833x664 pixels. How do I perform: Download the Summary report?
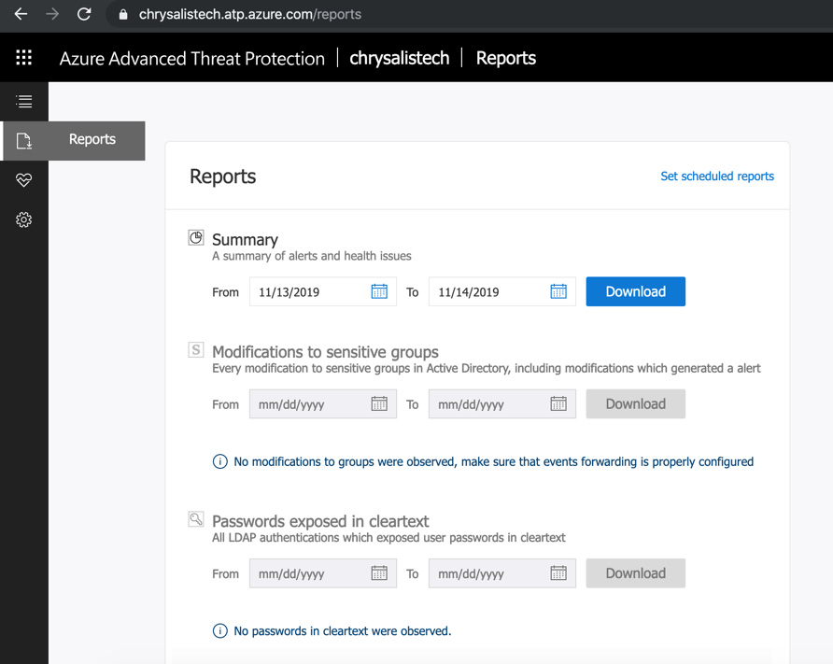click(x=635, y=291)
